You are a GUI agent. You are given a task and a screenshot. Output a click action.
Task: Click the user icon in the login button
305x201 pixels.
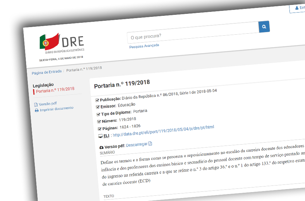click(296, 8)
